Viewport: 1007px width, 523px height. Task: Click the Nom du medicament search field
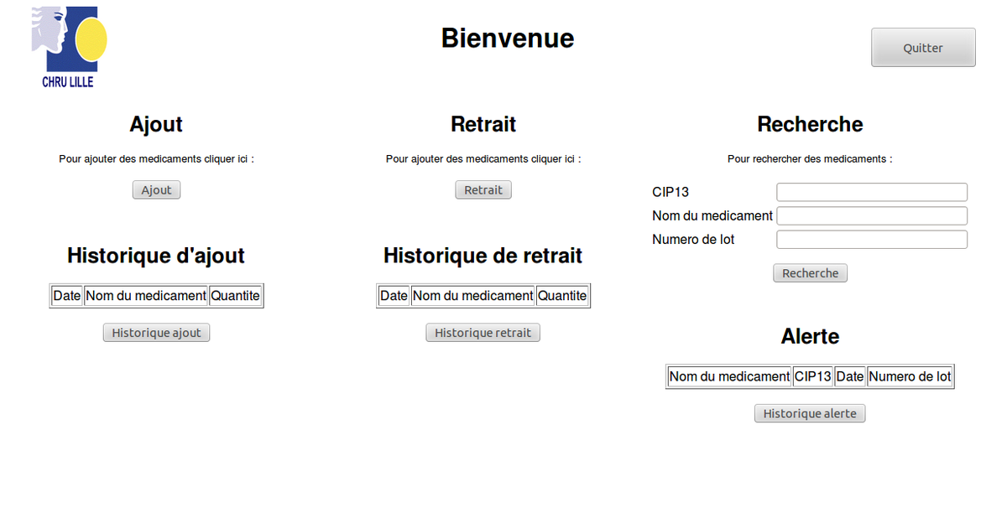[872, 216]
